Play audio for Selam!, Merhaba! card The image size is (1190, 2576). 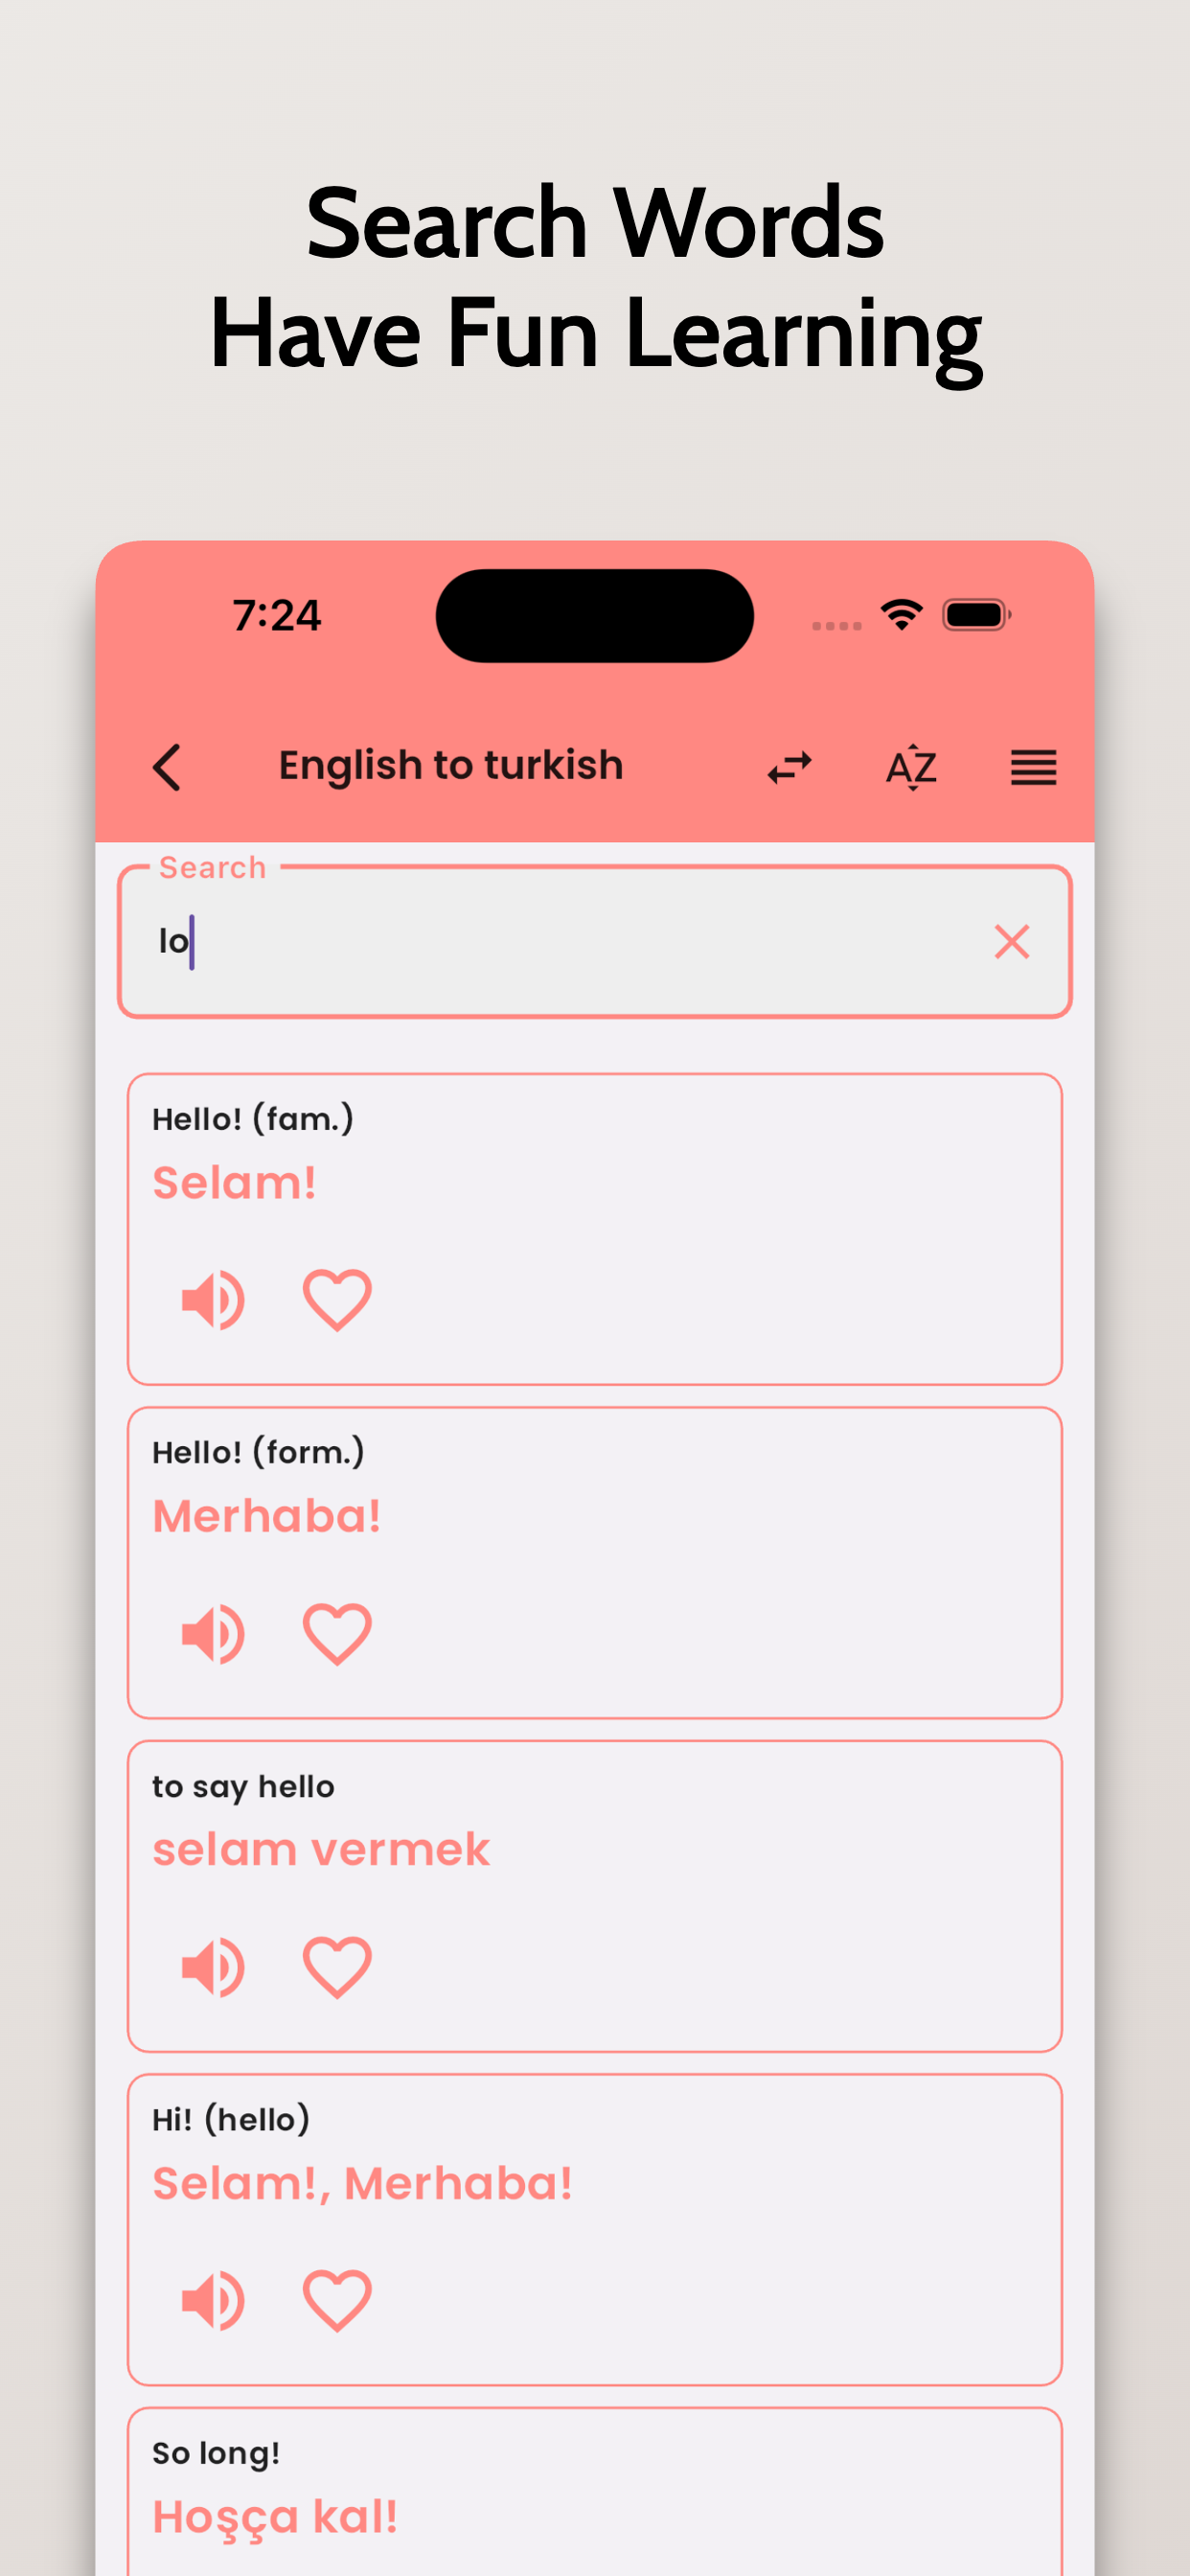[x=212, y=2300]
